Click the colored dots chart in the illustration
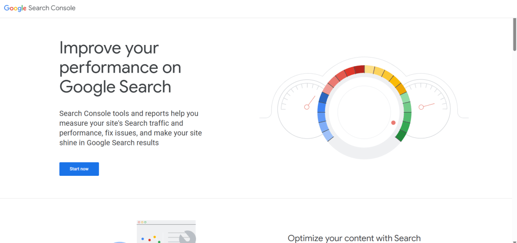 (152, 238)
